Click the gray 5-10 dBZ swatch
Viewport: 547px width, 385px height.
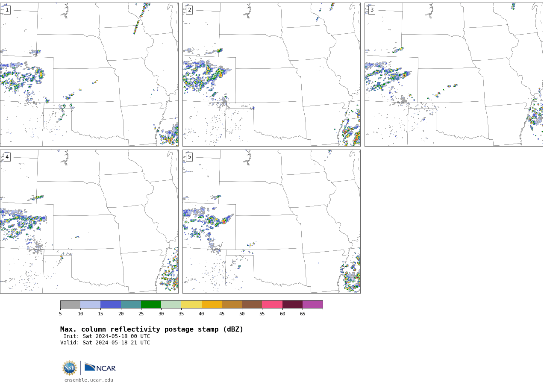[70, 304]
